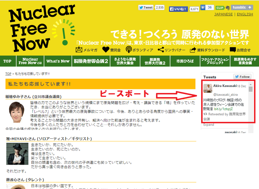The width and height of the screenshot is (259, 189).
Task: Click the Nuclear Free Now logo
Action: pos(42,28)
